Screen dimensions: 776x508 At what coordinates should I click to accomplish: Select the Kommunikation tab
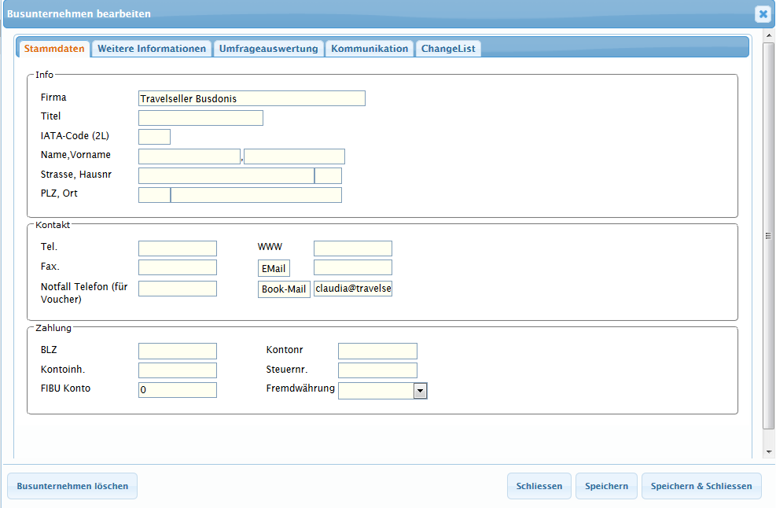point(370,49)
